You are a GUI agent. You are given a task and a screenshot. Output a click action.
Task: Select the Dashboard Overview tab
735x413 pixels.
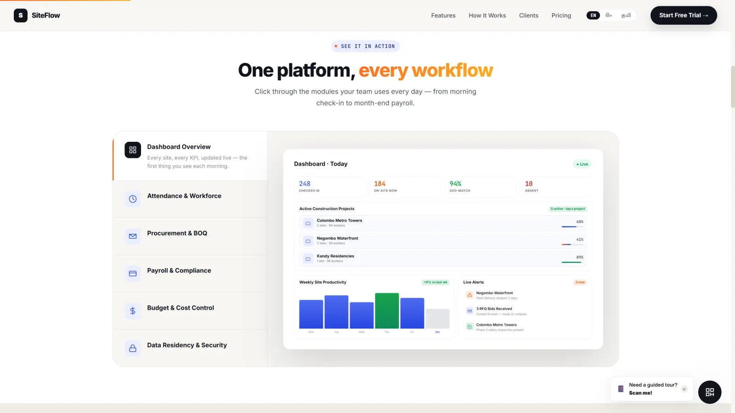(190, 156)
